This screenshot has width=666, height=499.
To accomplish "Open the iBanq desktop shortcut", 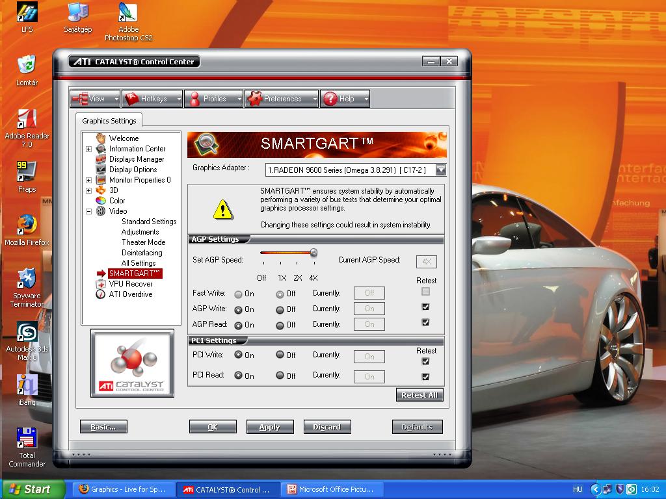I will click(27, 390).
